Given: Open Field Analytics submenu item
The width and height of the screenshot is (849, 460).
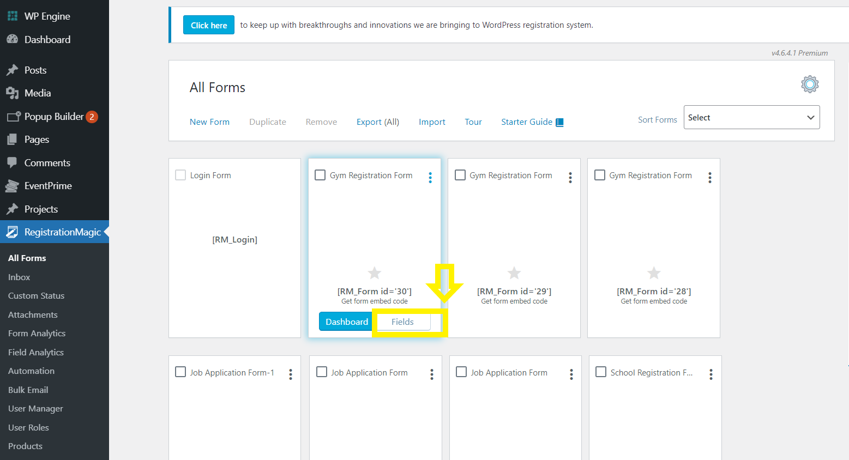Looking at the screenshot, I should coord(36,353).
